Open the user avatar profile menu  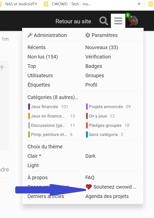pyautogui.click(x=132, y=21)
